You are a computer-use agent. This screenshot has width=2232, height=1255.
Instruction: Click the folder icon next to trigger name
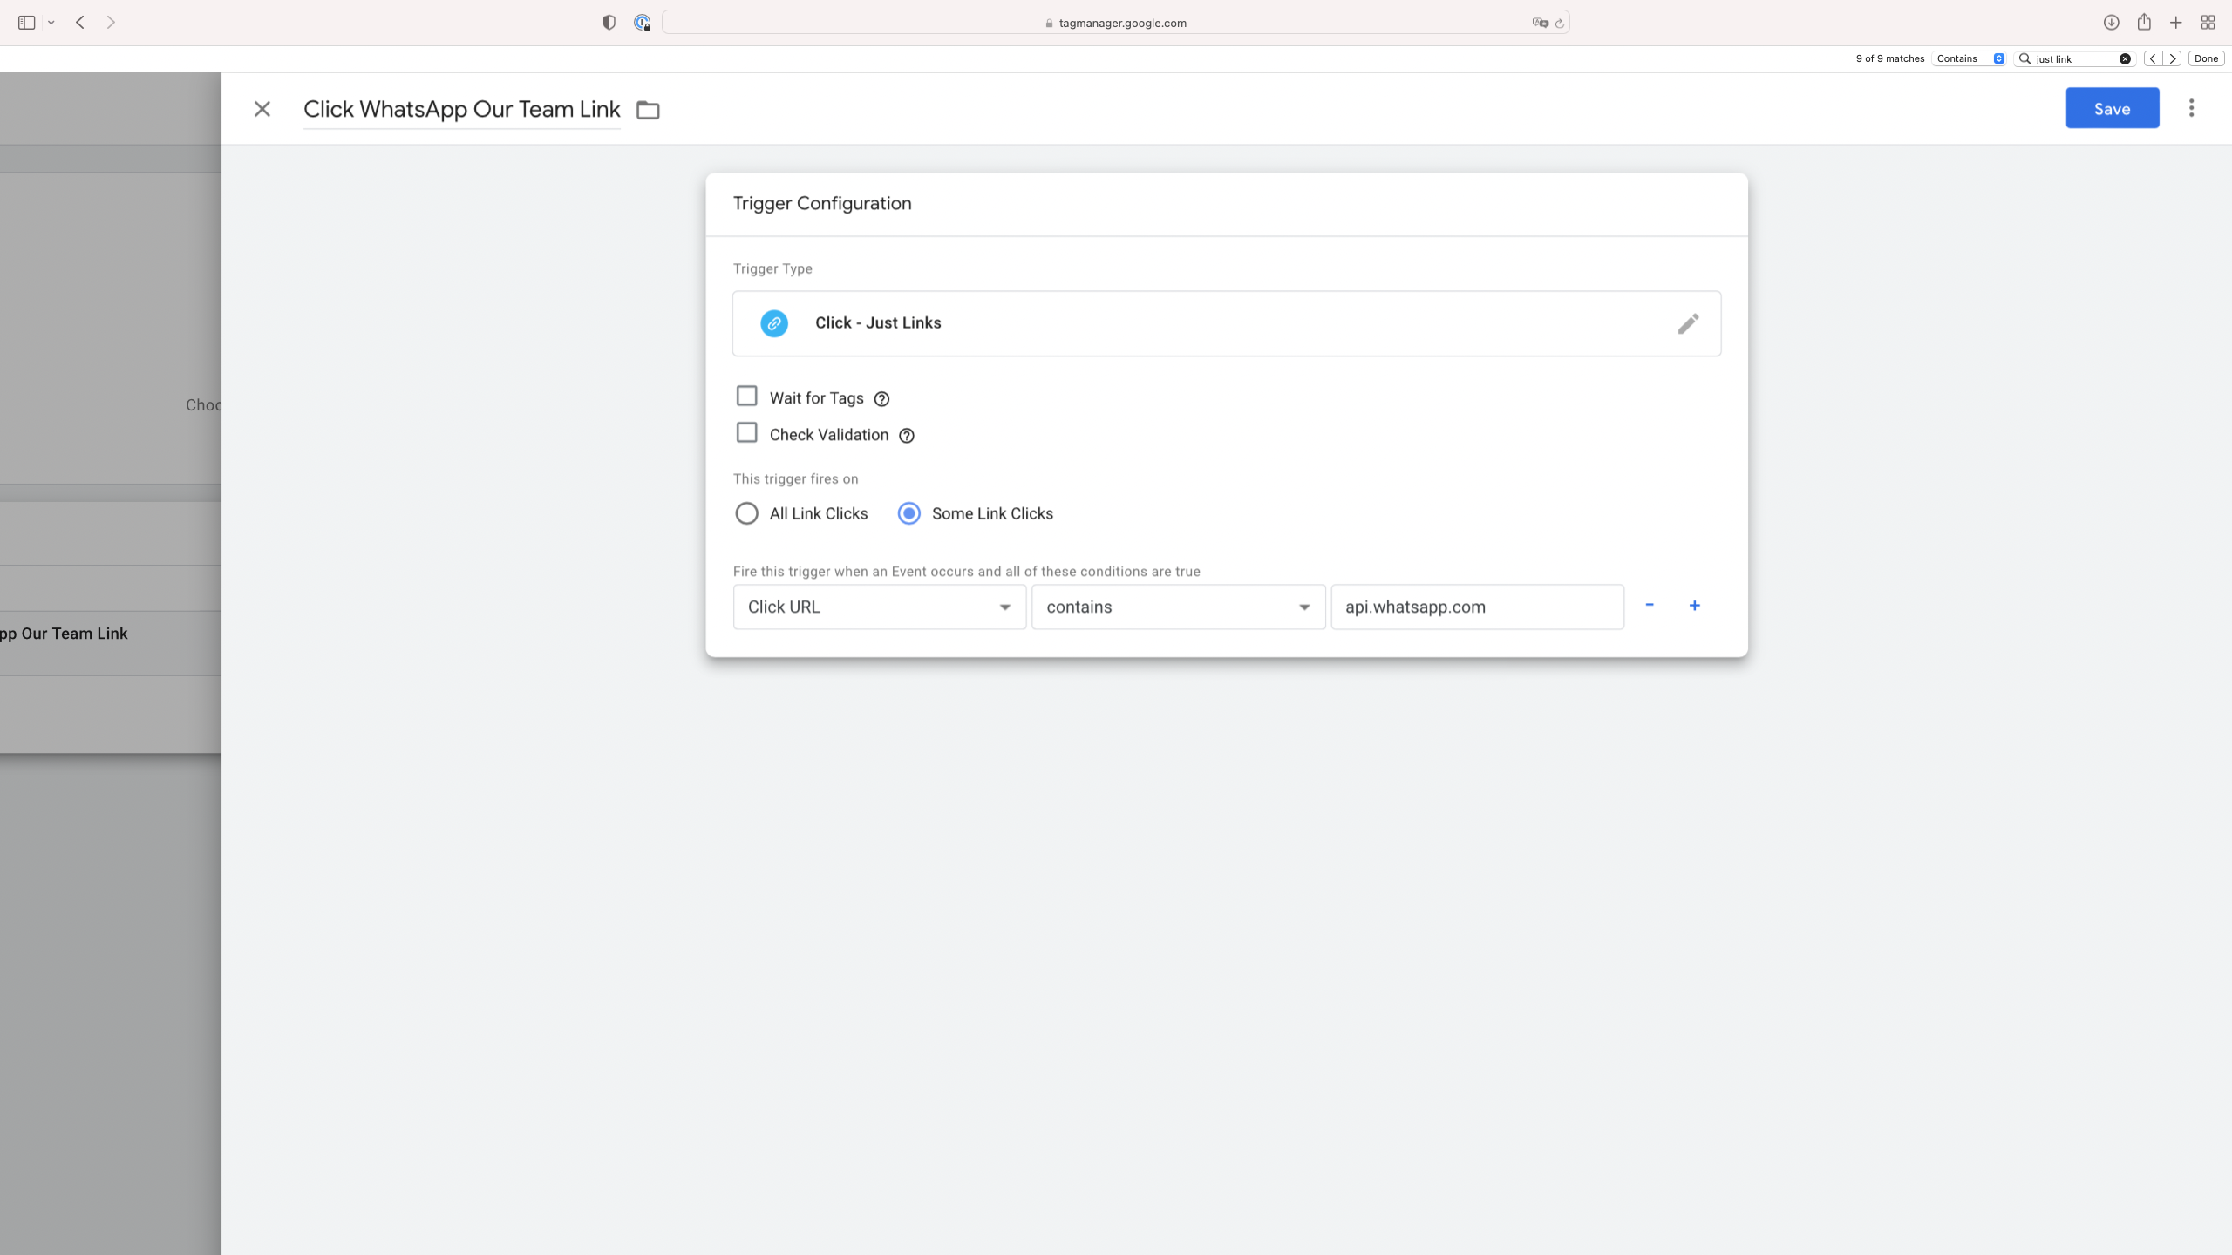647,109
